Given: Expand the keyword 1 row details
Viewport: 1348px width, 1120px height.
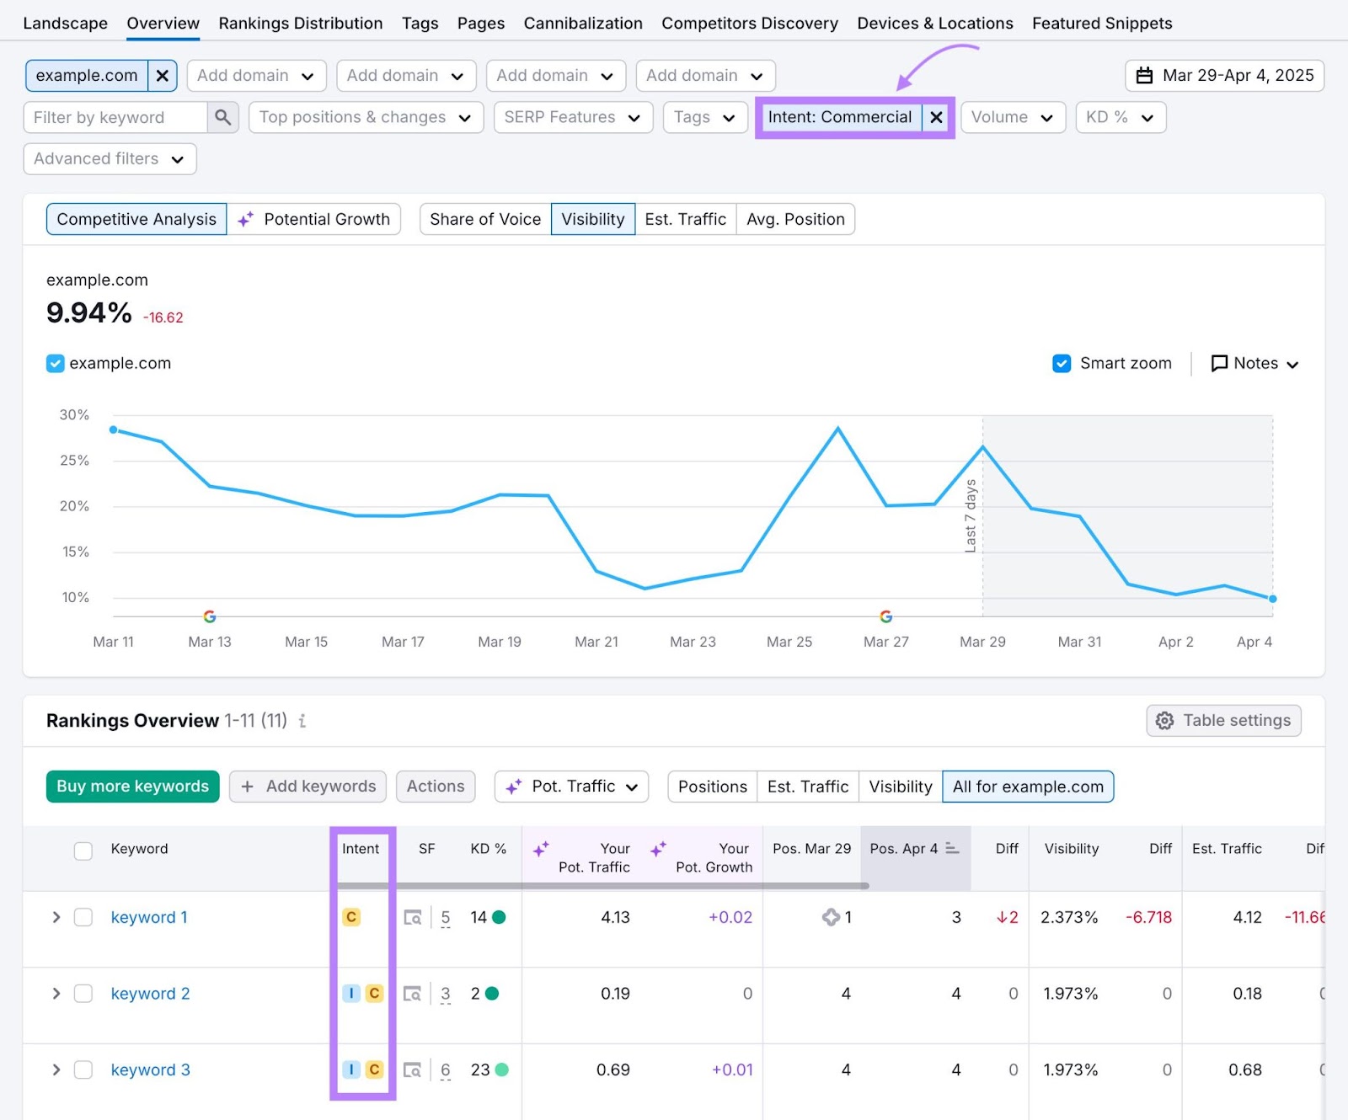Looking at the screenshot, I should [56, 917].
